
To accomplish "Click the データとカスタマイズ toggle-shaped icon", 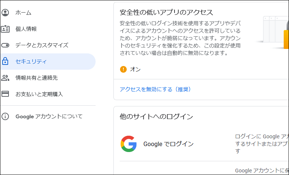I will 5,45.
